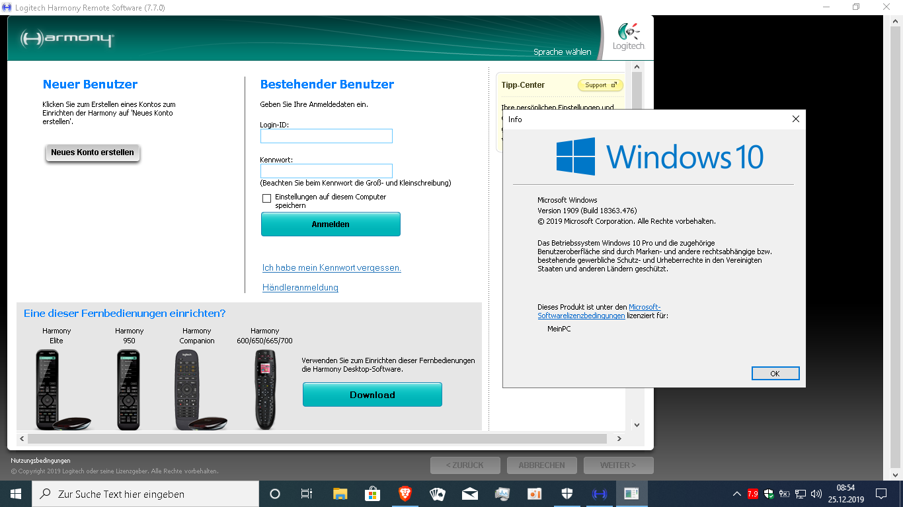The image size is (903, 507).
Task: Click the 'WEITER >' button
Action: coord(618,465)
